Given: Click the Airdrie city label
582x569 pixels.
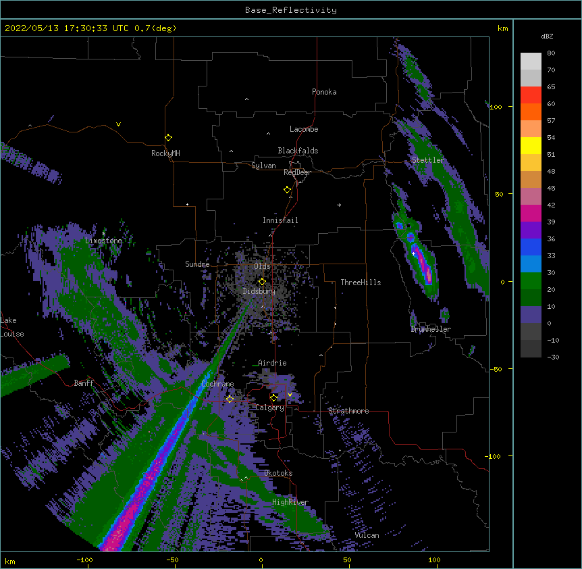Looking at the screenshot, I should (x=273, y=363).
